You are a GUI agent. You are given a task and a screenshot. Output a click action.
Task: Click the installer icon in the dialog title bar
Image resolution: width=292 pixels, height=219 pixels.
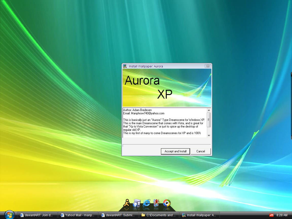click(x=124, y=66)
